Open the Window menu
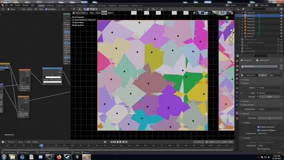This screenshot has height=160, width=284. [25, 5]
